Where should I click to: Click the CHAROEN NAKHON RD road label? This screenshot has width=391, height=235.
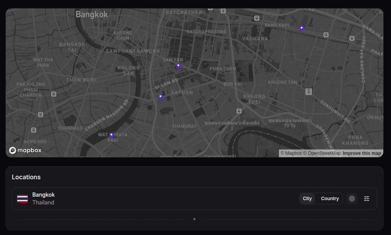(x=107, y=115)
